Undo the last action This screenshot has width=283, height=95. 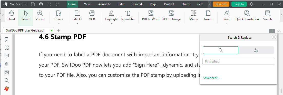(49, 4)
